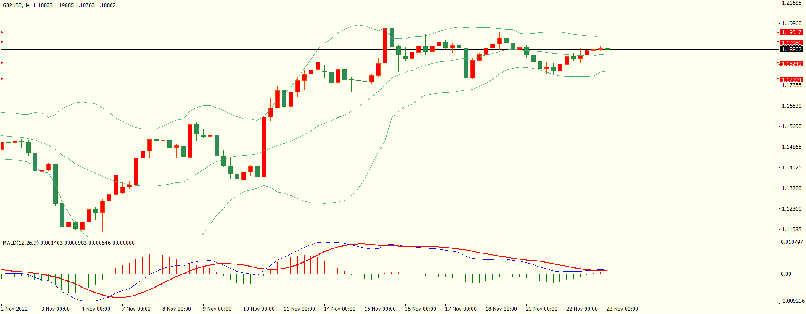806x314 pixels.
Task: Click the 1.11535 bottom price axis value
Action: coord(791,230)
